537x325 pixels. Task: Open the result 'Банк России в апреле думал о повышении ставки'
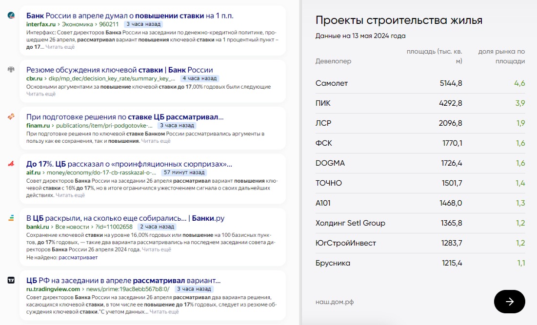pos(130,16)
